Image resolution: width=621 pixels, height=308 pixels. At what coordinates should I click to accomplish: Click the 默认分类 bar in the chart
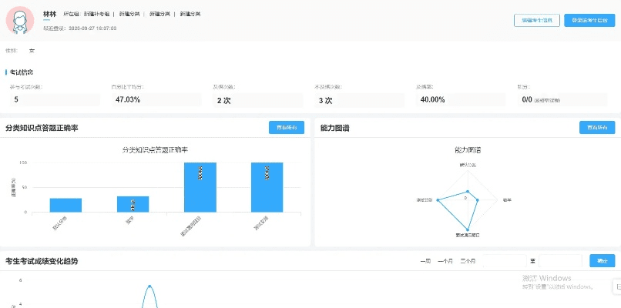click(x=65, y=205)
